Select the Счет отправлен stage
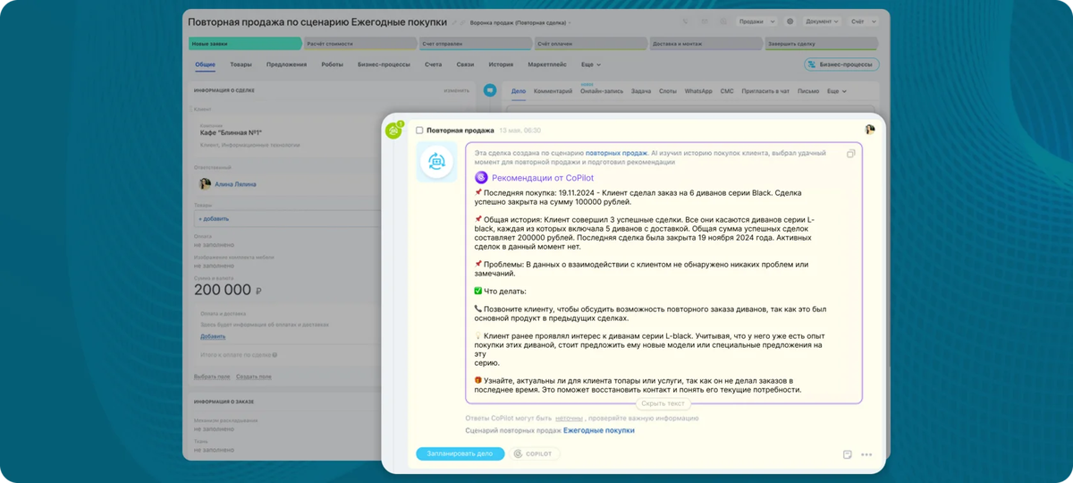 [x=474, y=43]
